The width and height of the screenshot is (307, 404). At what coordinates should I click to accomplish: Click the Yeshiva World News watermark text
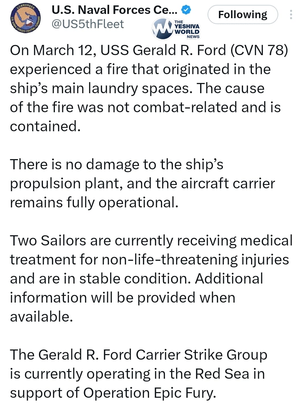coord(187,29)
